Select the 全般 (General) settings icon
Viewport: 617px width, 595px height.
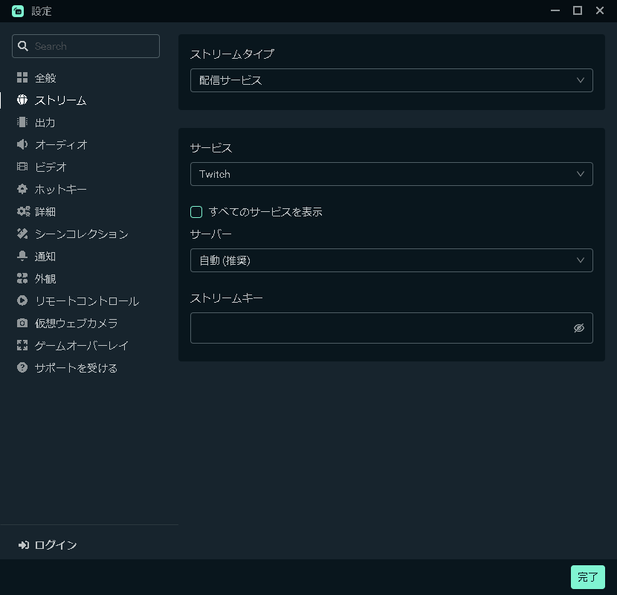(x=45, y=77)
